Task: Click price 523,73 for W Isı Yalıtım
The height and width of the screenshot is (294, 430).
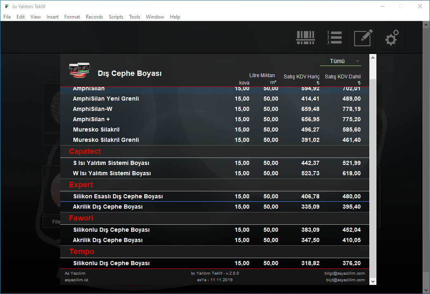Action: [x=310, y=173]
